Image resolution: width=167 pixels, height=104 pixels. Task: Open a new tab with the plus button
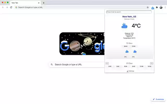[44, 3]
